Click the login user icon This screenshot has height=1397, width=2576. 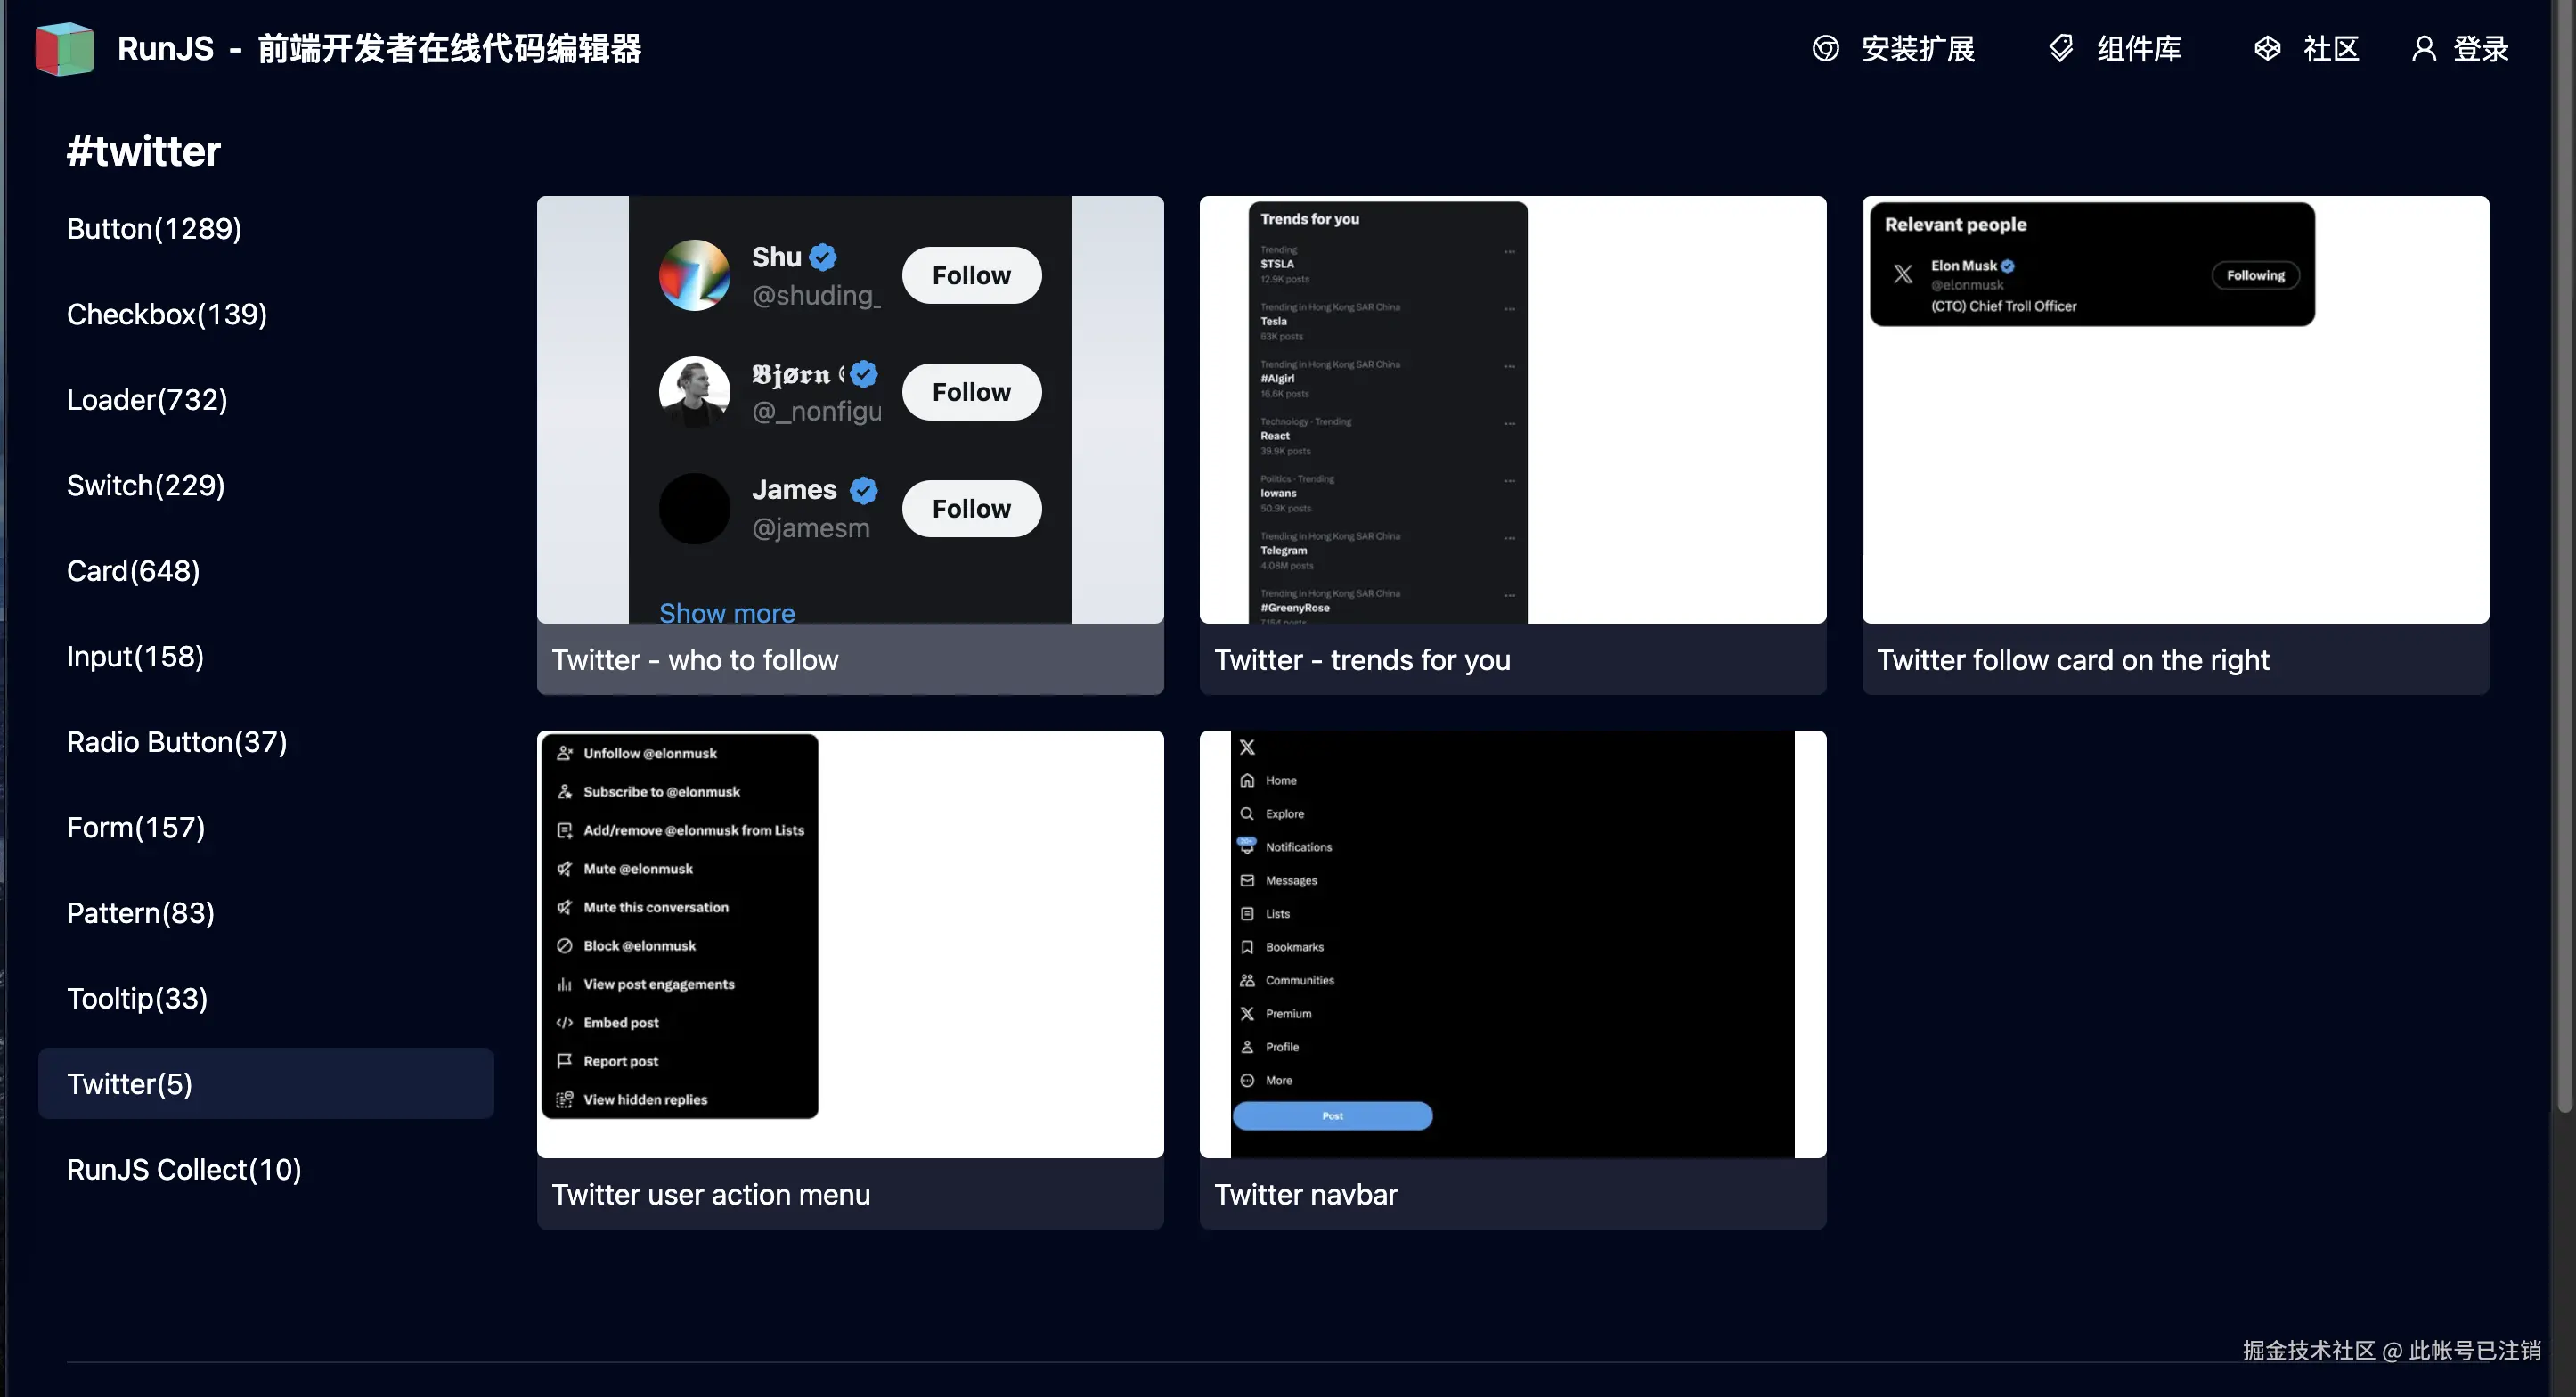[x=2423, y=48]
